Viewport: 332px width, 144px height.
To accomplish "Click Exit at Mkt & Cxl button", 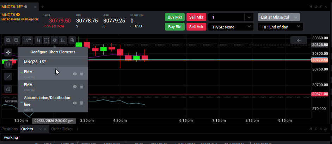I will click(275, 17).
